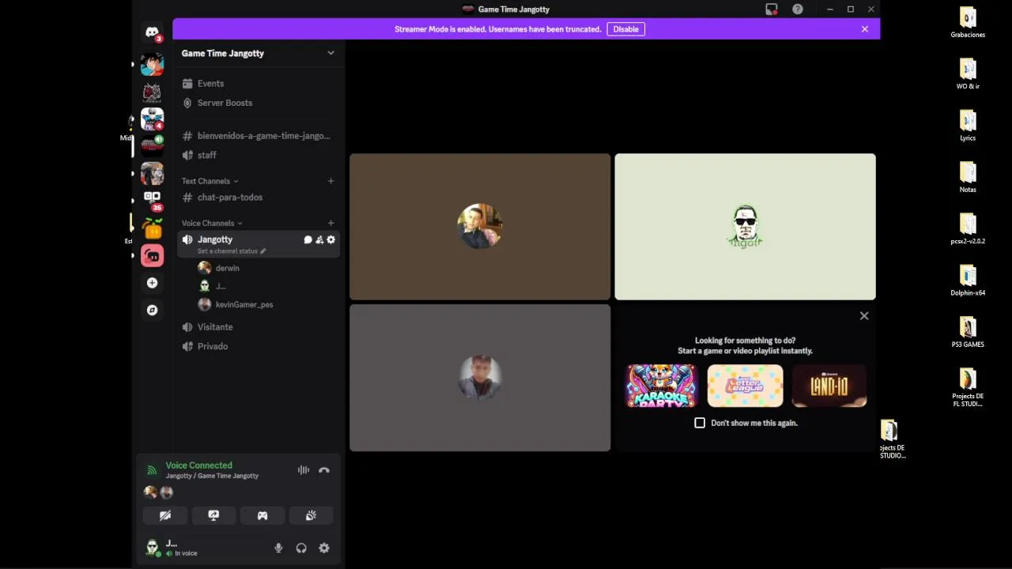Open the Grabaciones desktop folder
This screenshot has height=569, width=1012.
click(x=968, y=22)
